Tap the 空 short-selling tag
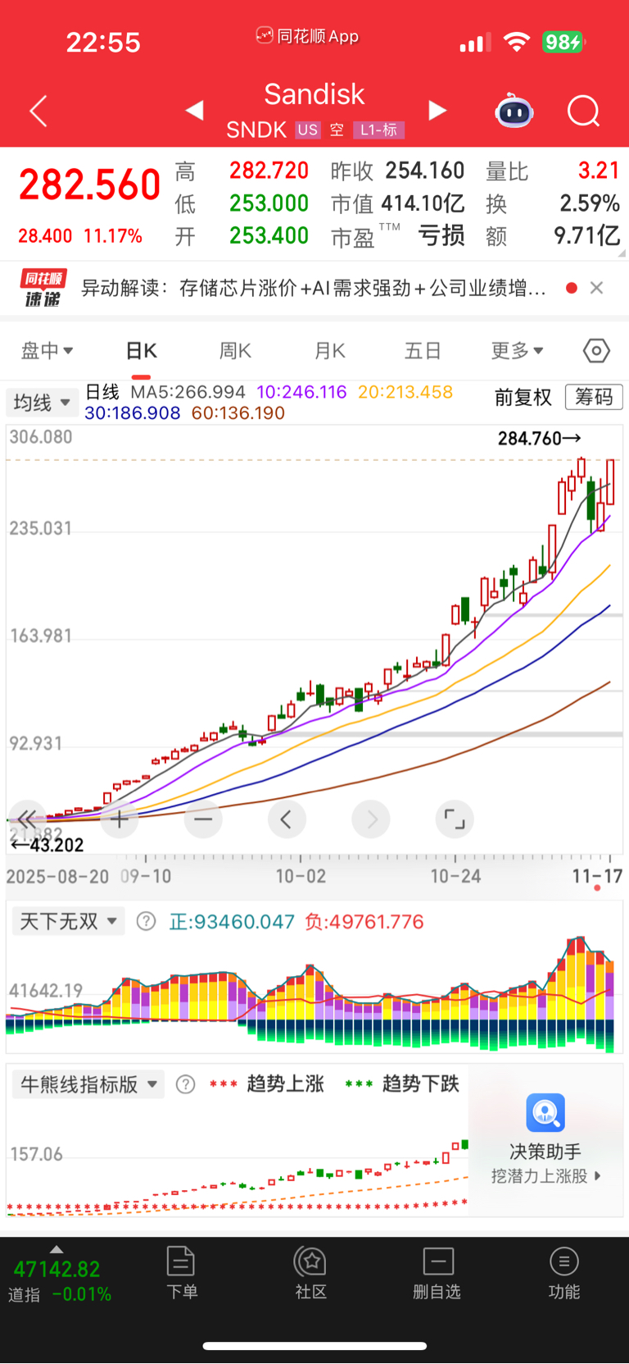 point(337,130)
